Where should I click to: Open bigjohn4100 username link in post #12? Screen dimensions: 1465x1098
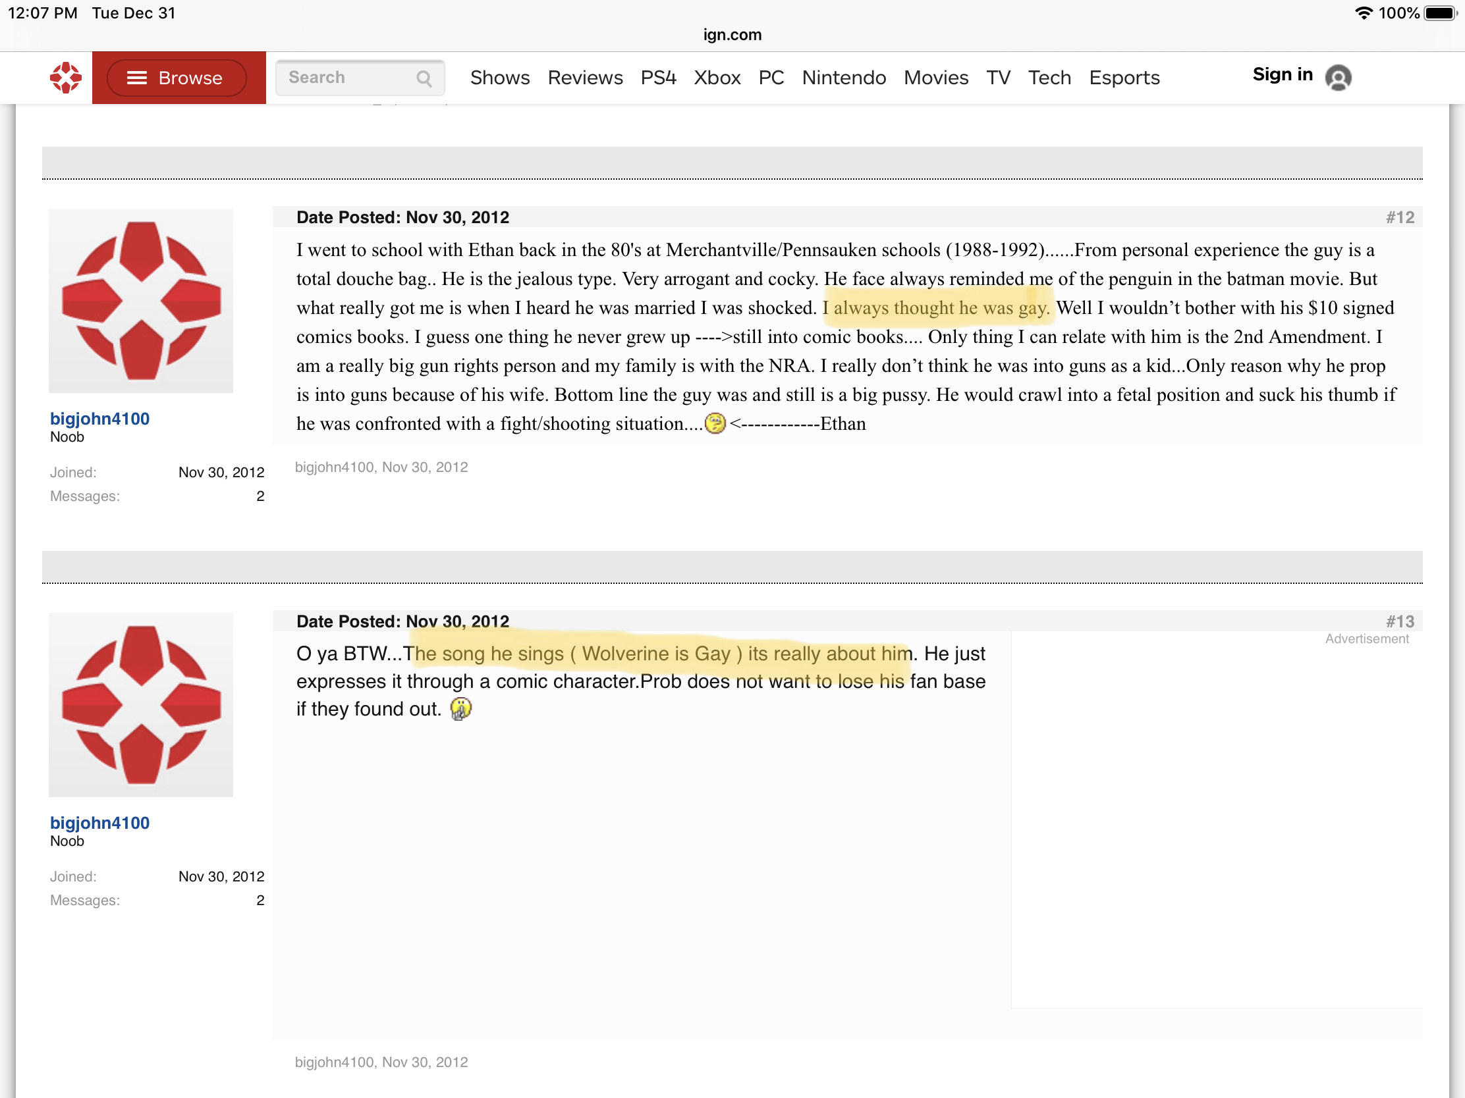[100, 419]
